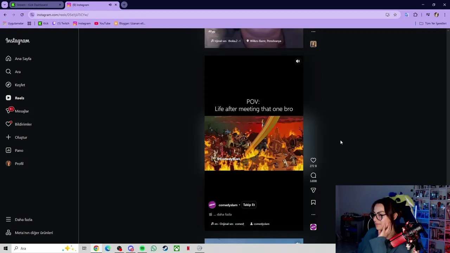Click the media control icon in toolbar
The image size is (450, 253).
428,15
